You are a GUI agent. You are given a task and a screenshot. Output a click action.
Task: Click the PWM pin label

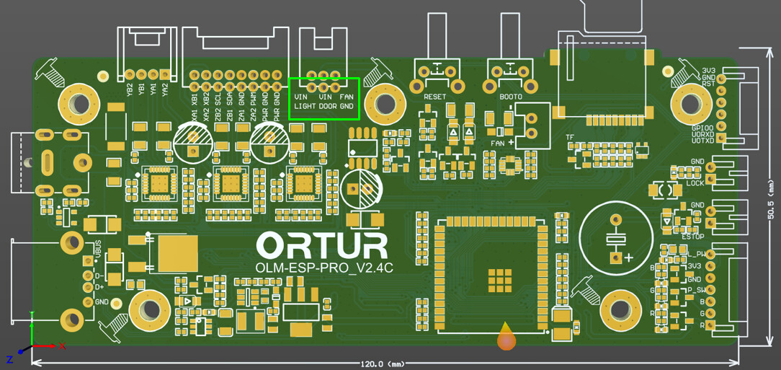click(x=253, y=98)
